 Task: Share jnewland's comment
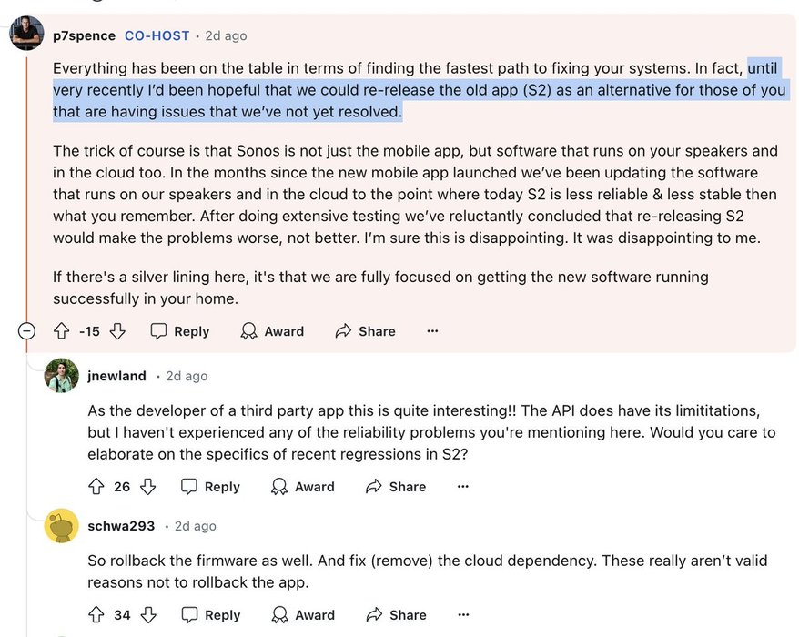coord(396,487)
